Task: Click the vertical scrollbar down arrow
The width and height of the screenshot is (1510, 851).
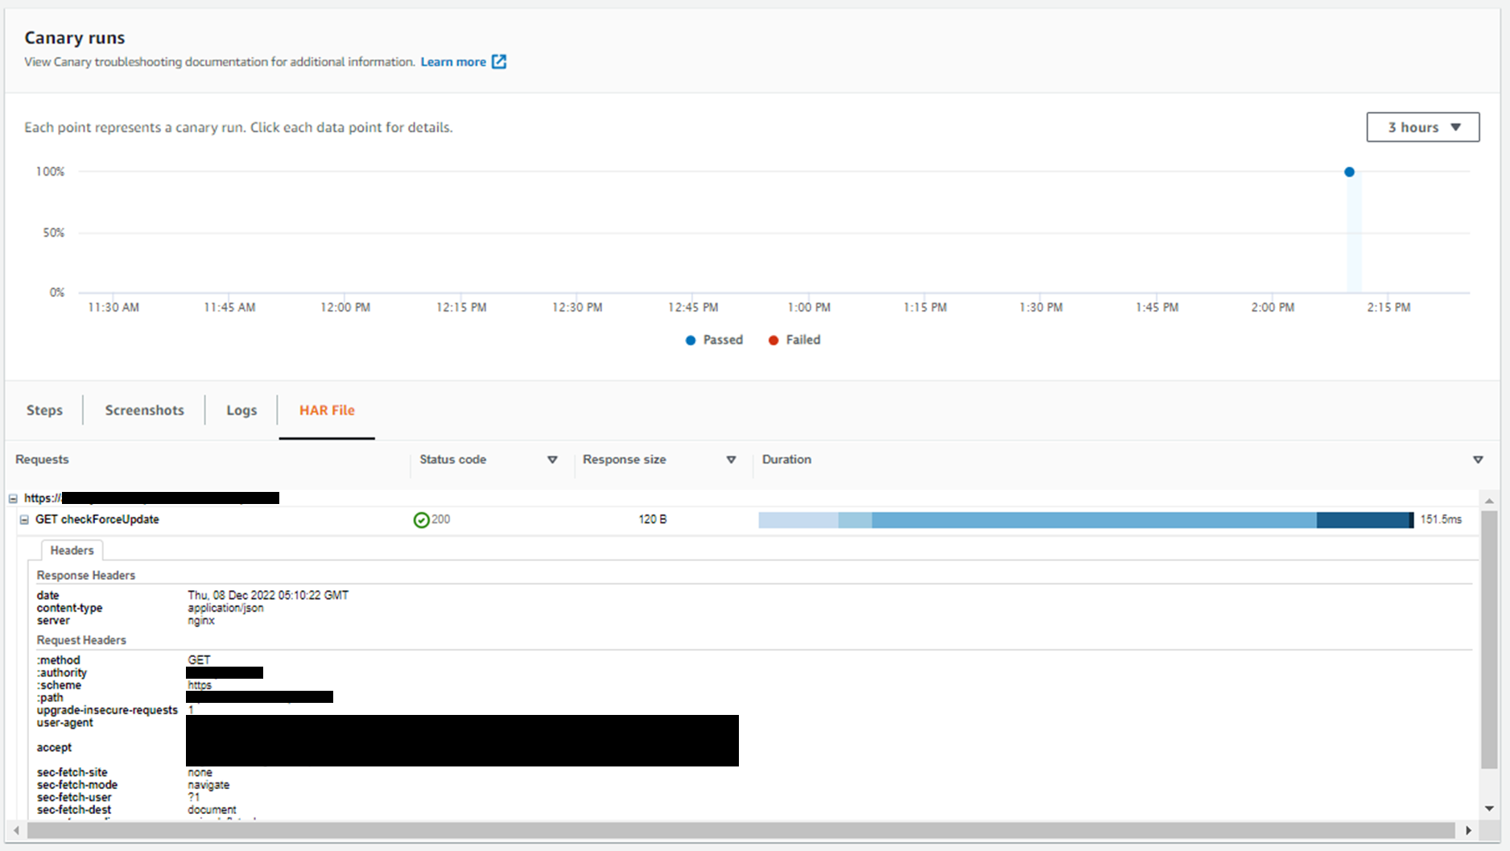Action: click(x=1489, y=808)
